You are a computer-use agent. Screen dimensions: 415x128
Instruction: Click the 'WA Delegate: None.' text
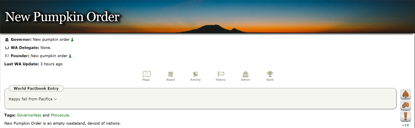(x=31, y=48)
